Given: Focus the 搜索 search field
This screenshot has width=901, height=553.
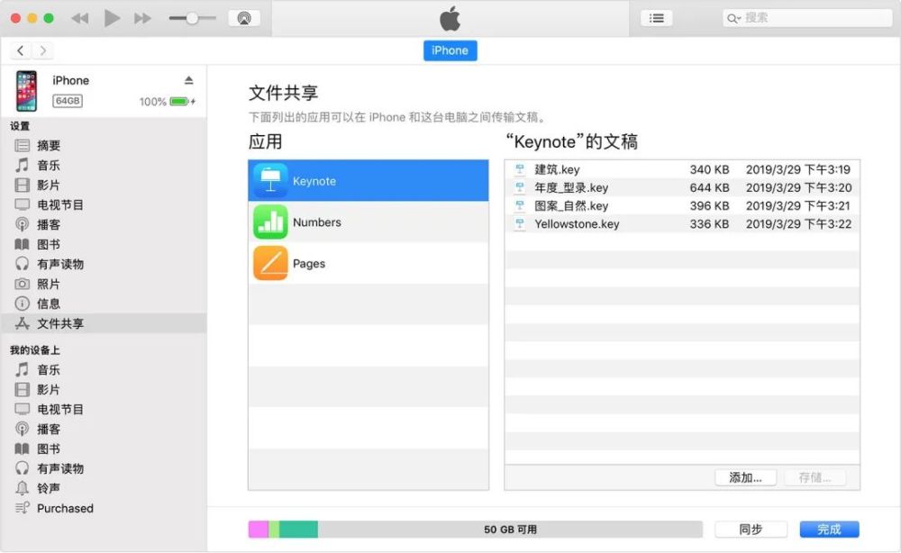Looking at the screenshot, I should pos(807,18).
